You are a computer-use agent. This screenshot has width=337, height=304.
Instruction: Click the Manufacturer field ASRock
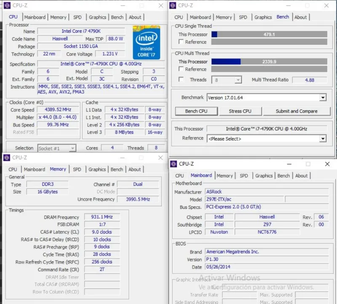coord(267,192)
